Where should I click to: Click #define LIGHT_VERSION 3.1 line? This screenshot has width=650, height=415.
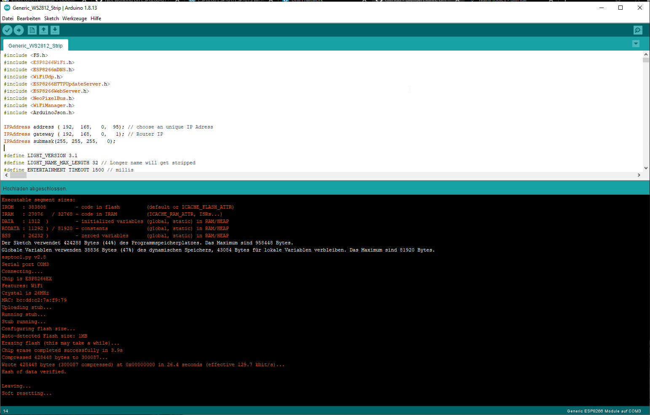pyautogui.click(x=40, y=155)
